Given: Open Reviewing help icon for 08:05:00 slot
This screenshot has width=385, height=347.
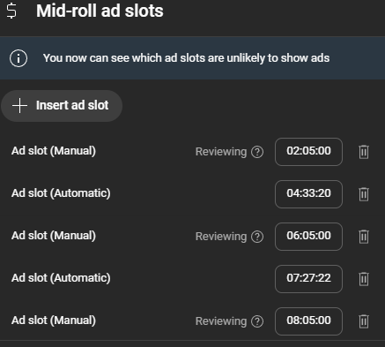Looking at the screenshot, I should [x=257, y=321].
